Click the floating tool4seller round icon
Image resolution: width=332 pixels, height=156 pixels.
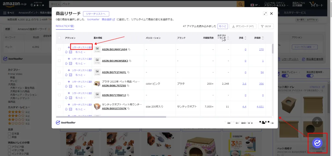click(x=317, y=143)
